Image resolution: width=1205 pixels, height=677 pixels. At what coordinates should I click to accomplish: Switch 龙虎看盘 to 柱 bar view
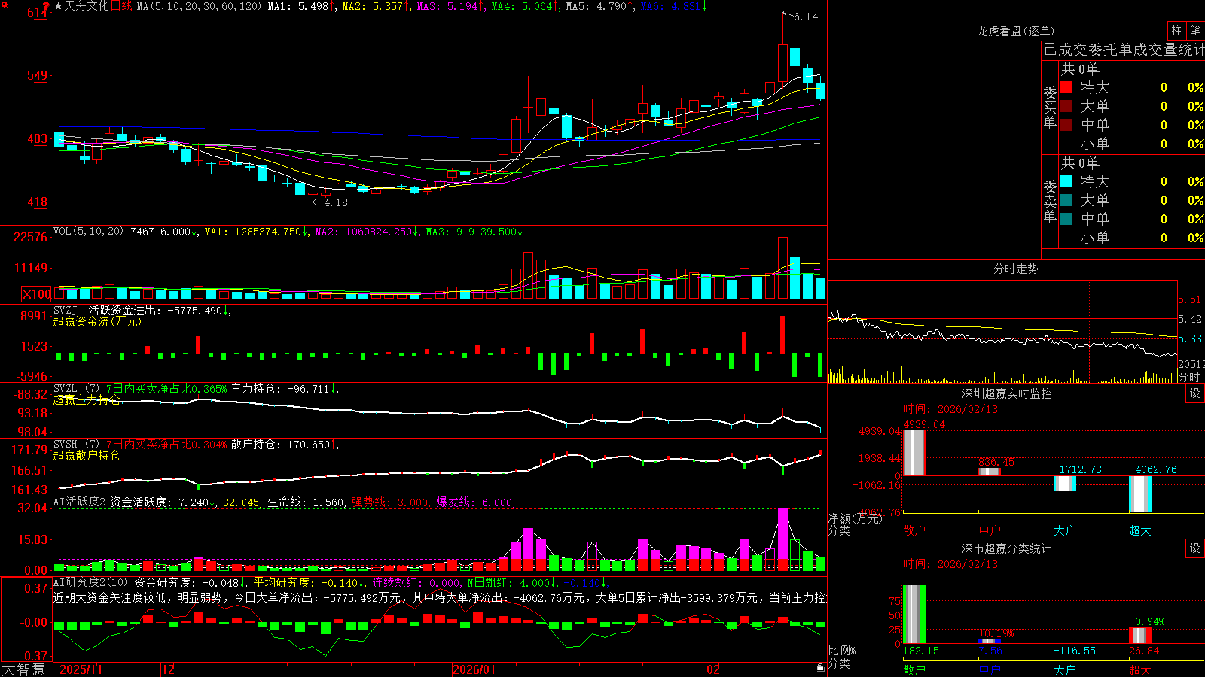(x=1176, y=31)
